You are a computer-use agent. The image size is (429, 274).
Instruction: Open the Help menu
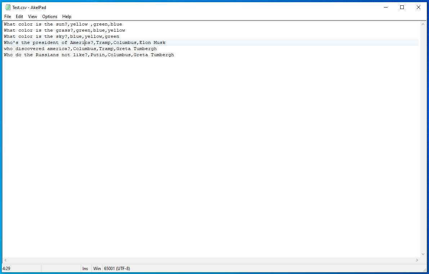(67, 17)
